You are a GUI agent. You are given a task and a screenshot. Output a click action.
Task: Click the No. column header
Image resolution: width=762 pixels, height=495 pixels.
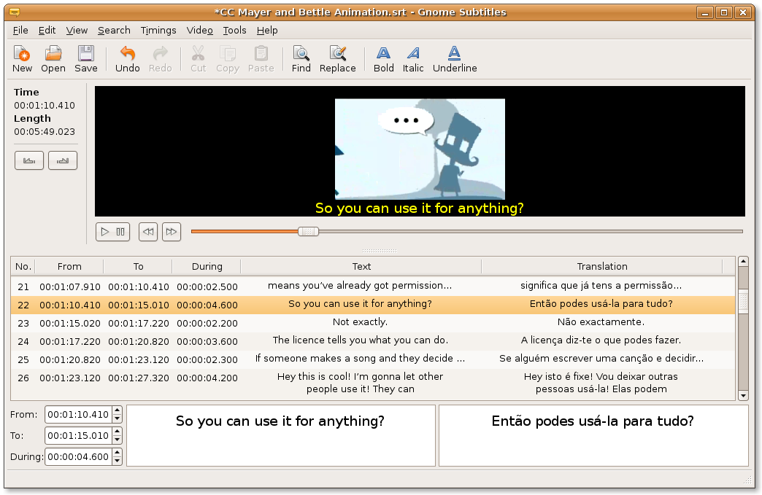23,266
